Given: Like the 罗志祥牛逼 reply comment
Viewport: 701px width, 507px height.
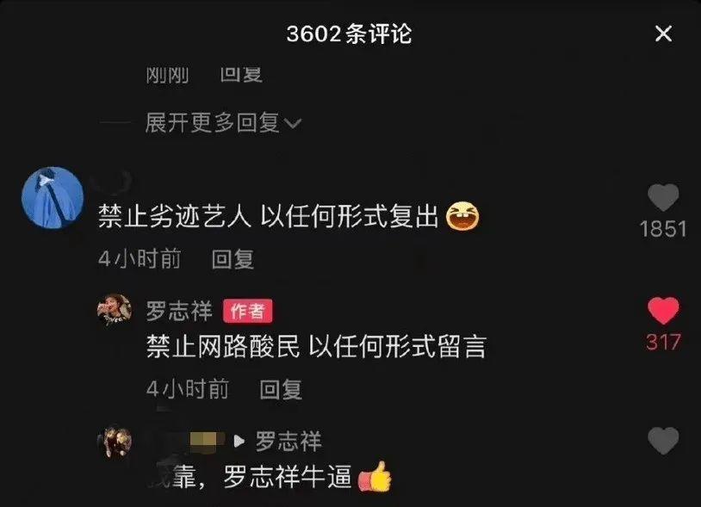Looking at the screenshot, I should 663,441.
